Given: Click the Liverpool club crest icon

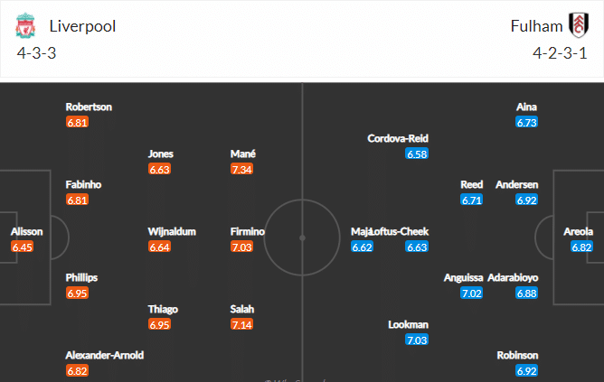Looking at the screenshot, I should point(25,26).
